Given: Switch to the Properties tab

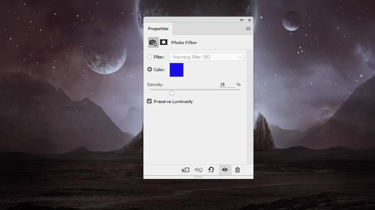Looking at the screenshot, I should (x=158, y=29).
